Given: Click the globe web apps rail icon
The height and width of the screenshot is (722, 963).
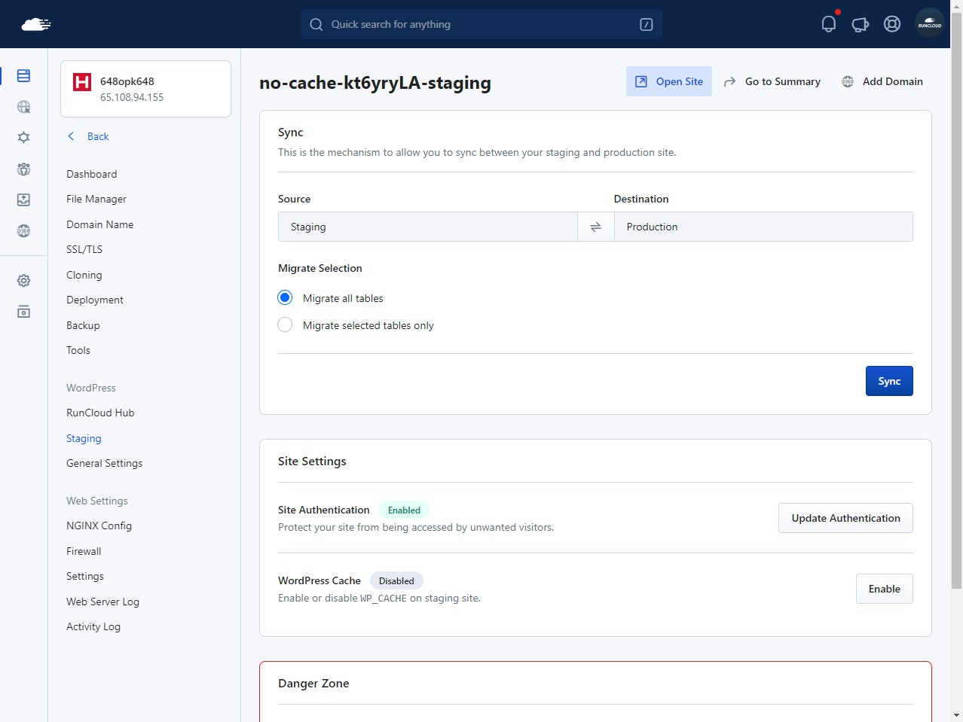Looking at the screenshot, I should tap(23, 107).
